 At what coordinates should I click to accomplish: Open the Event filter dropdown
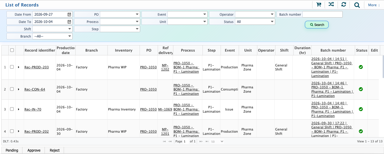187,14
